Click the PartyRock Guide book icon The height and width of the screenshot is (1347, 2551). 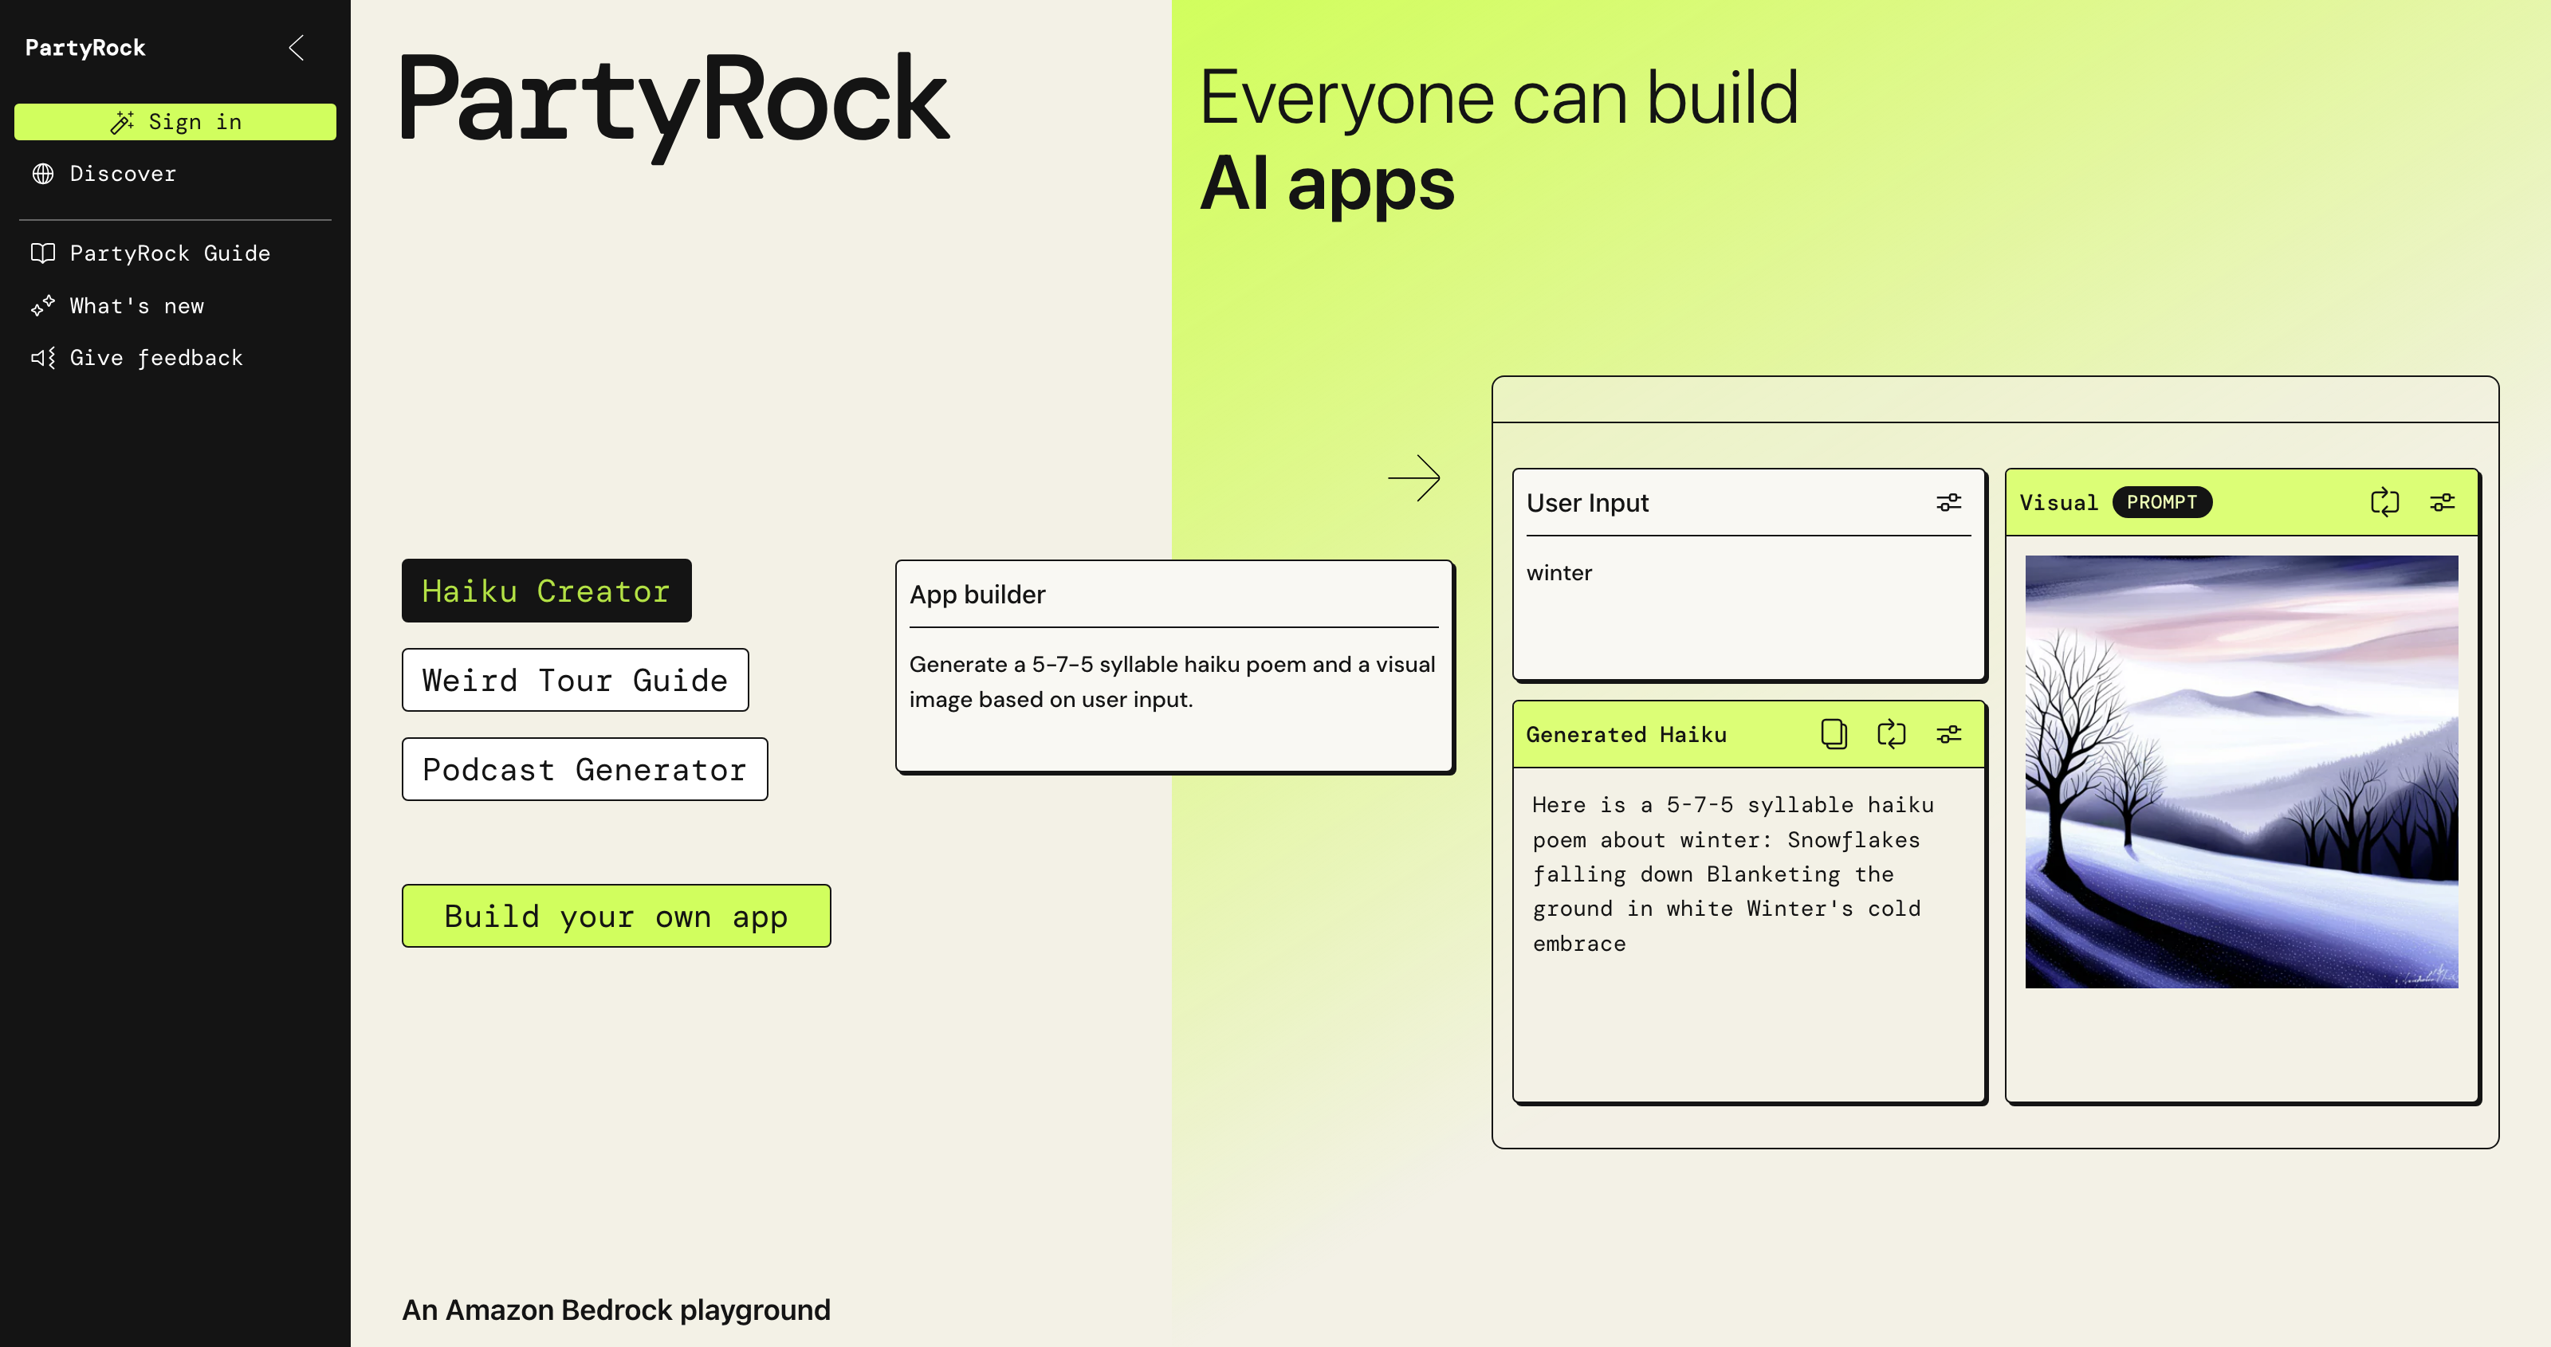(x=42, y=253)
